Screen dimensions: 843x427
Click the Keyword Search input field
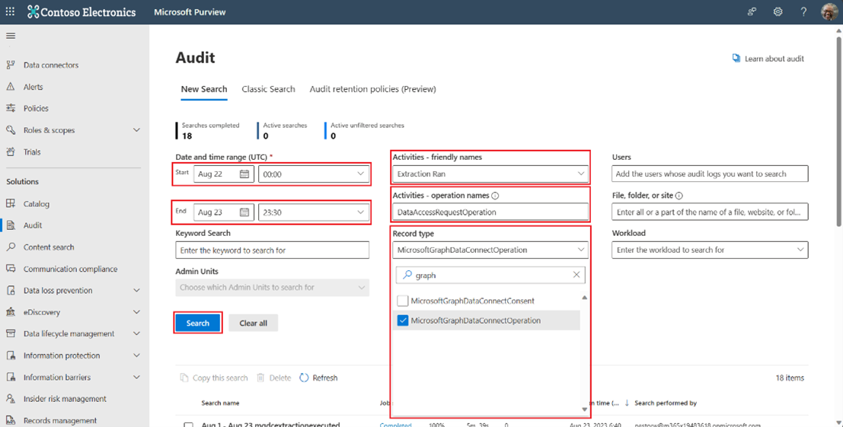click(x=272, y=250)
